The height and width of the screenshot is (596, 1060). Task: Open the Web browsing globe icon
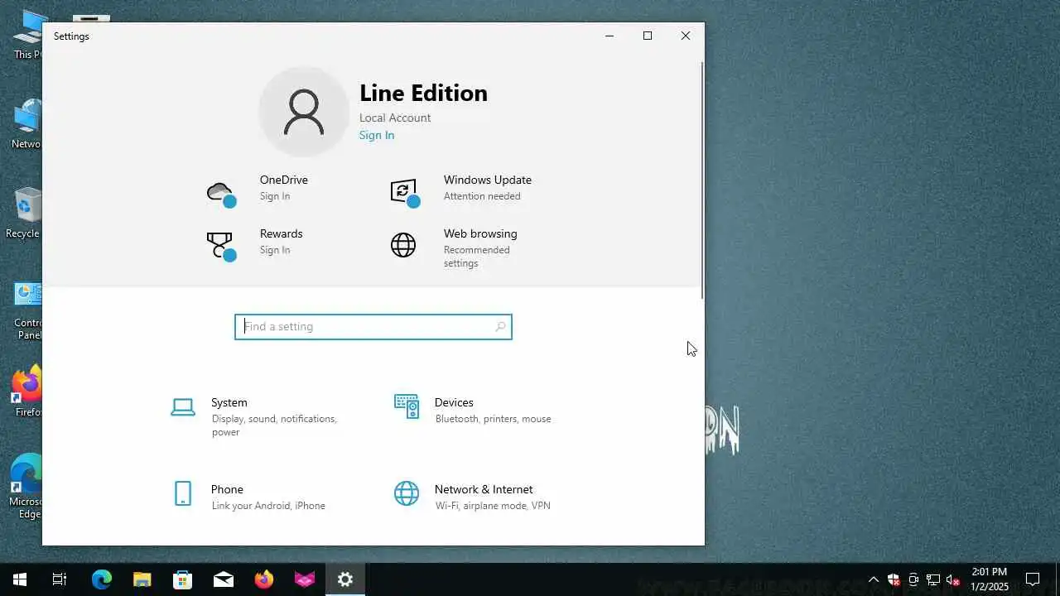[x=403, y=244]
